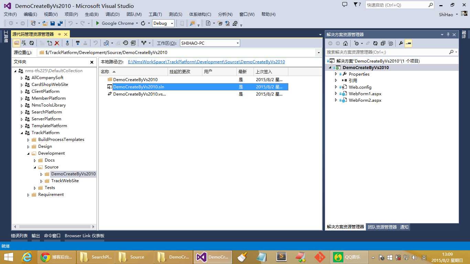The width and height of the screenshot is (470, 264).
Task: Click the workspace mapping icon beside the folders icon
Action: click(x=24, y=43)
